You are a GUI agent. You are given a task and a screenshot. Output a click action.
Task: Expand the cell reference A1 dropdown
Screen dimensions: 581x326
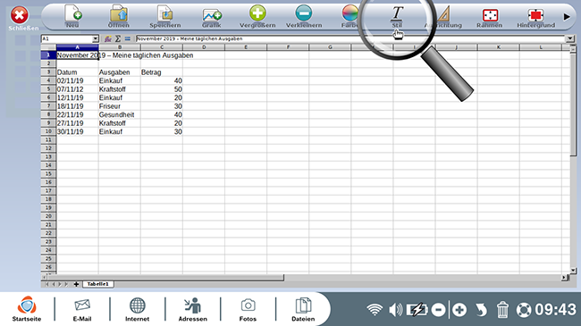tap(96, 38)
